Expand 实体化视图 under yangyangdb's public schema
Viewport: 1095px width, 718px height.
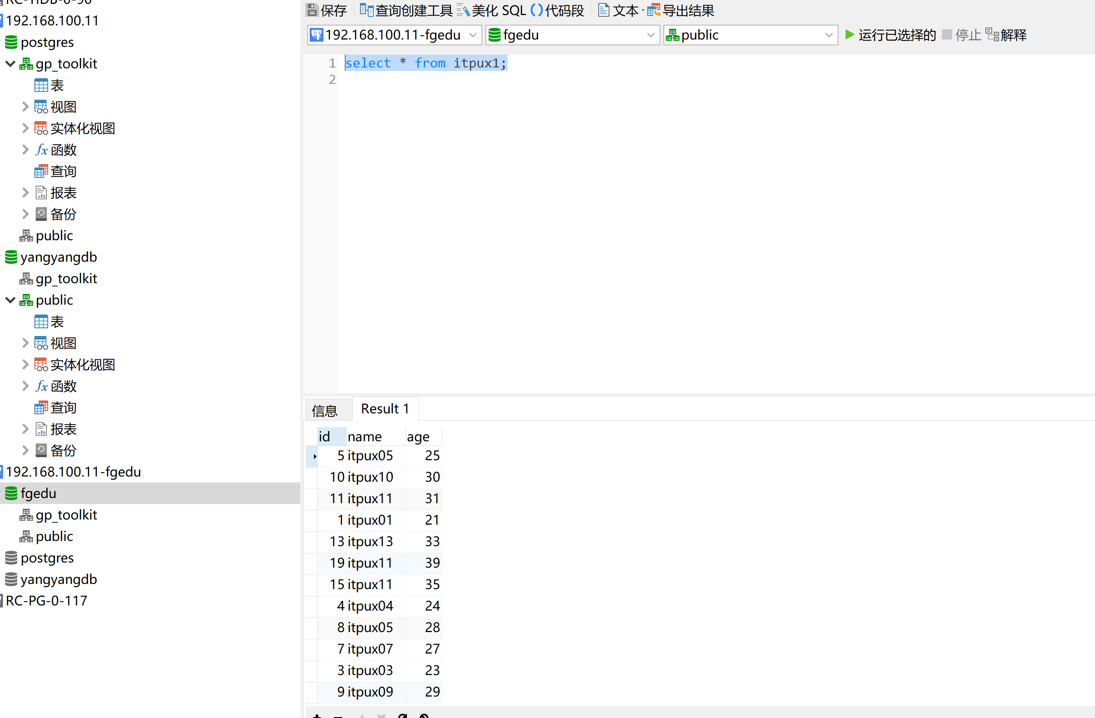pyautogui.click(x=25, y=364)
